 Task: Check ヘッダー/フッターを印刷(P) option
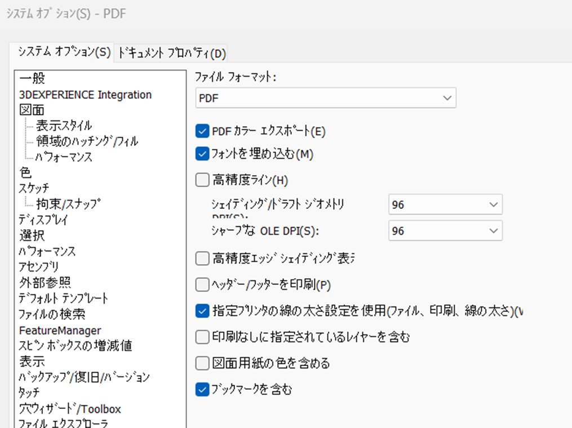[202, 284]
